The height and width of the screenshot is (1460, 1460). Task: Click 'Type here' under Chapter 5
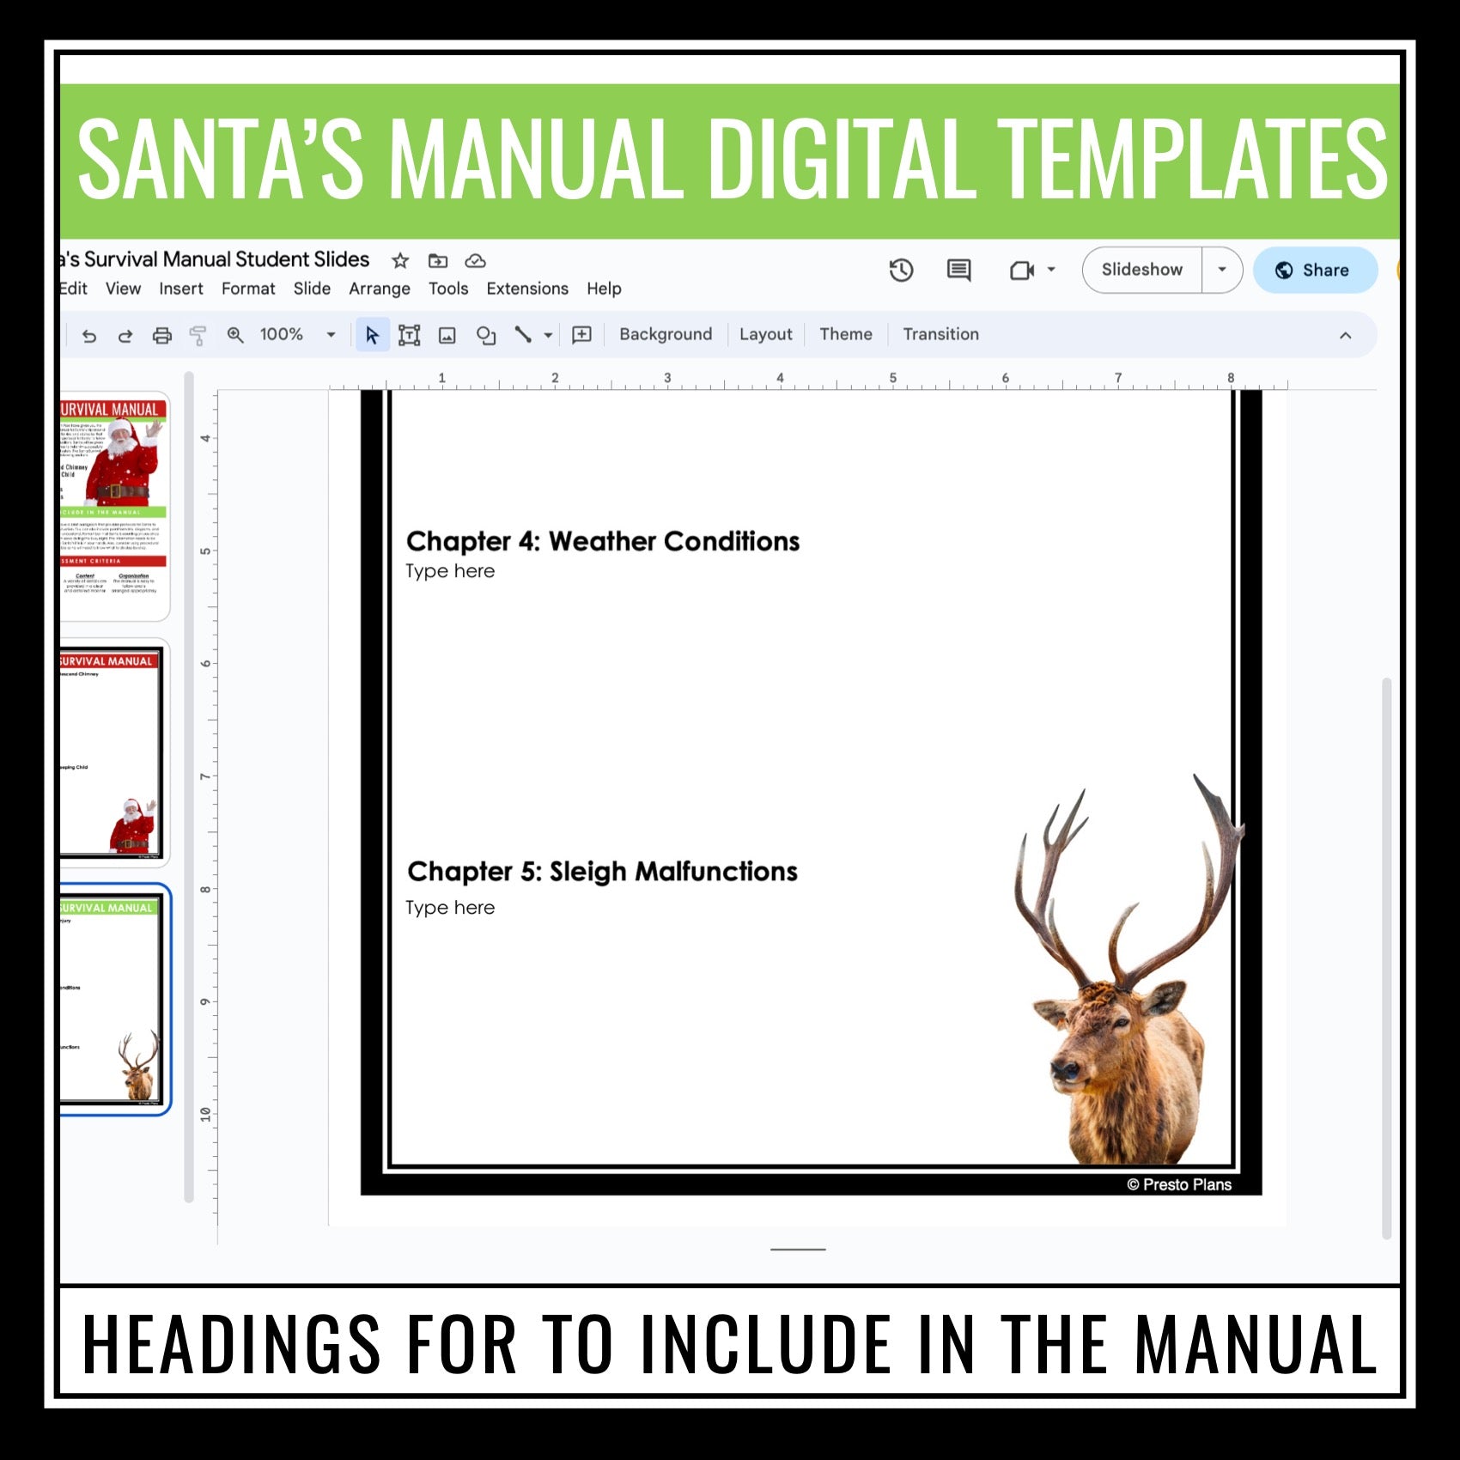point(450,908)
